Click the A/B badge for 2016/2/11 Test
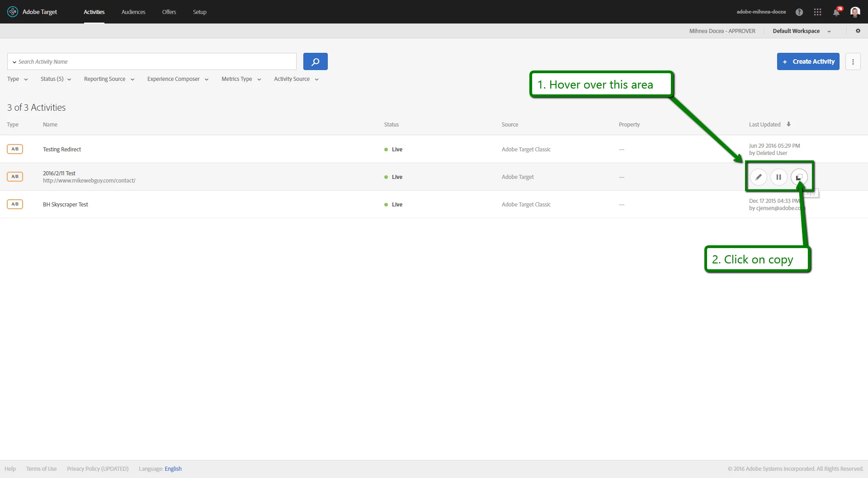Viewport: 868px width, 478px height. [x=15, y=177]
